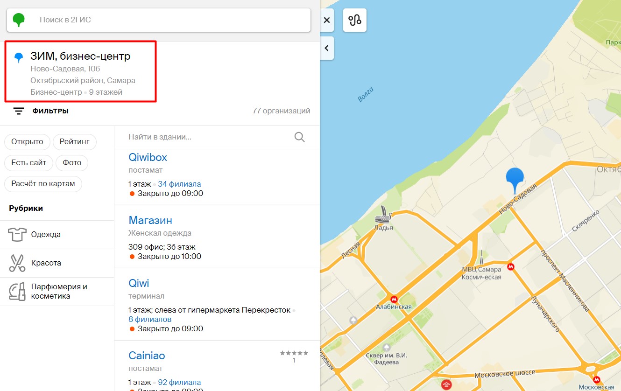Click the 'Рубрики' heading

(x=26, y=208)
